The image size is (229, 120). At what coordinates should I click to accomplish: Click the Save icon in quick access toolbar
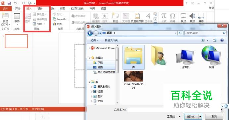coord(9,3)
